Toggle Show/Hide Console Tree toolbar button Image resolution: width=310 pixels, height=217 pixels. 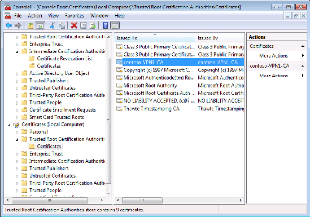[40, 25]
